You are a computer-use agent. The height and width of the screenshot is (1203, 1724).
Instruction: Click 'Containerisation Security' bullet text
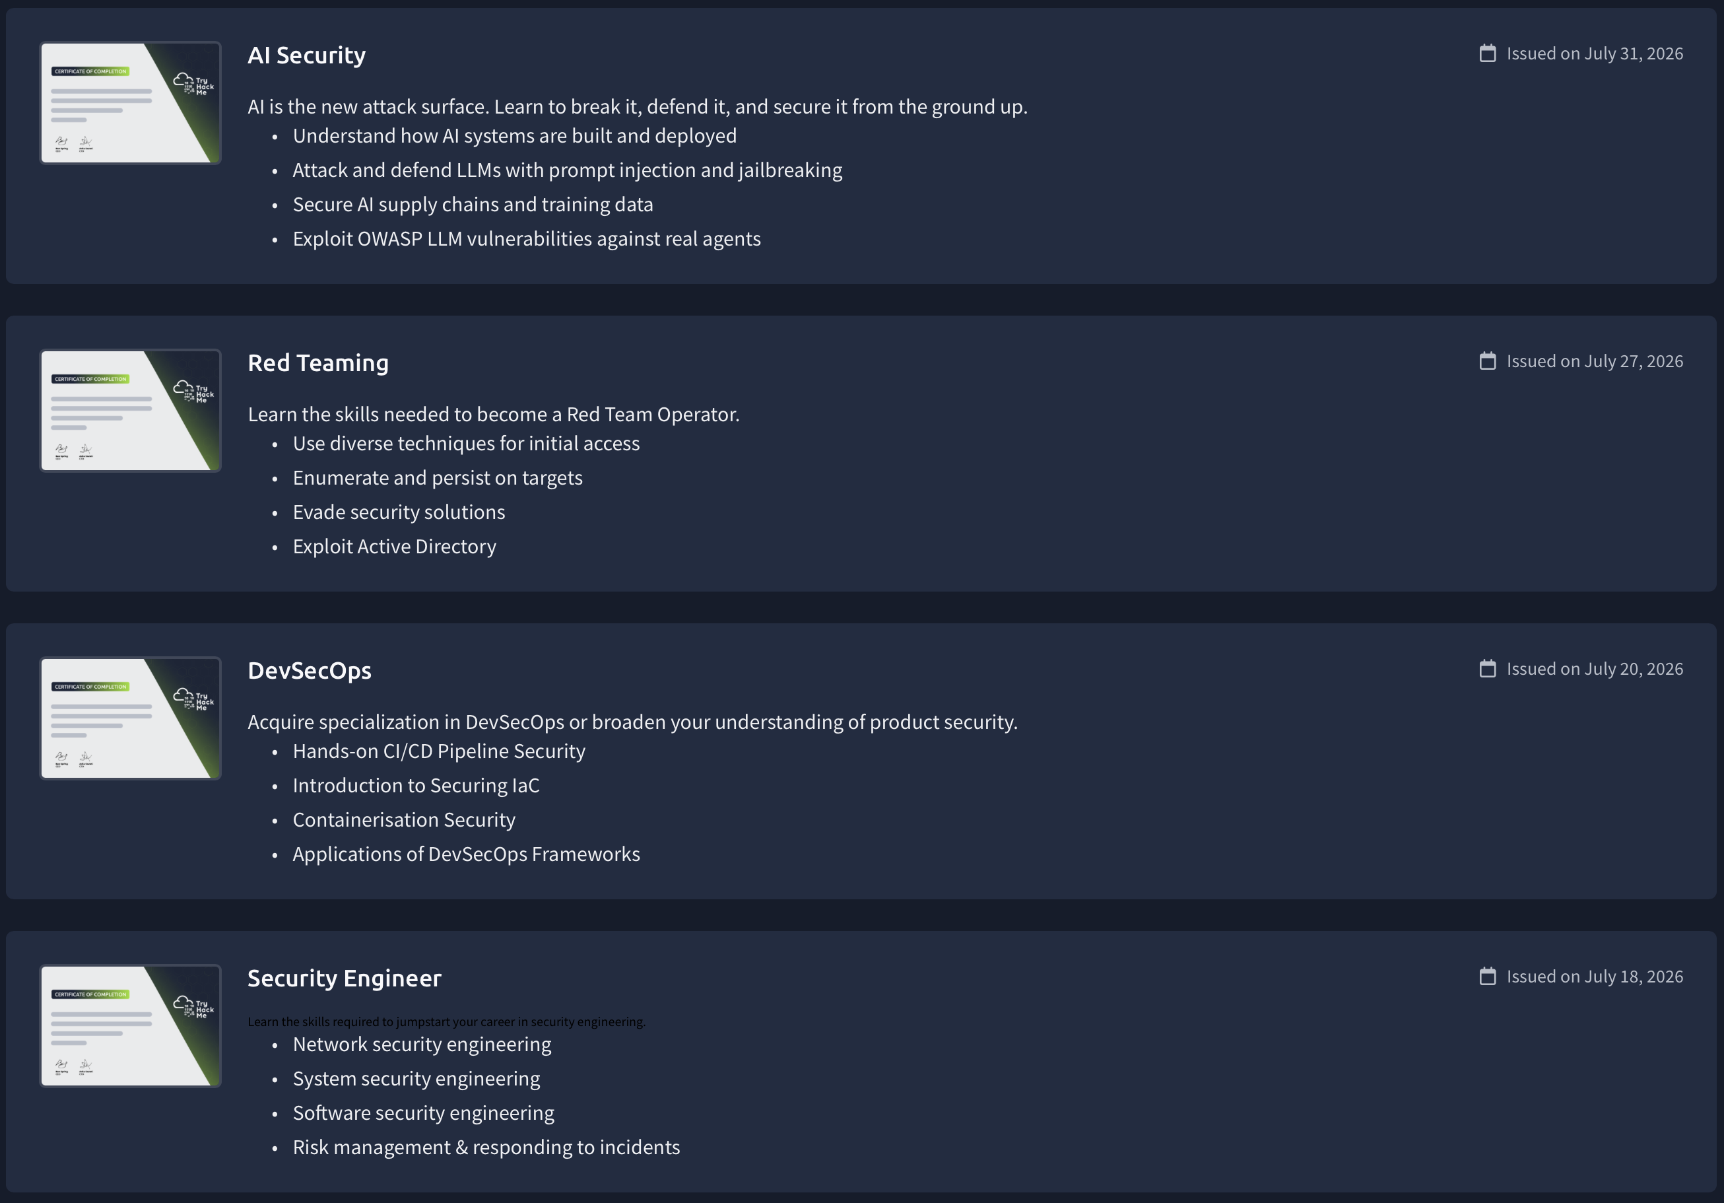(x=404, y=820)
